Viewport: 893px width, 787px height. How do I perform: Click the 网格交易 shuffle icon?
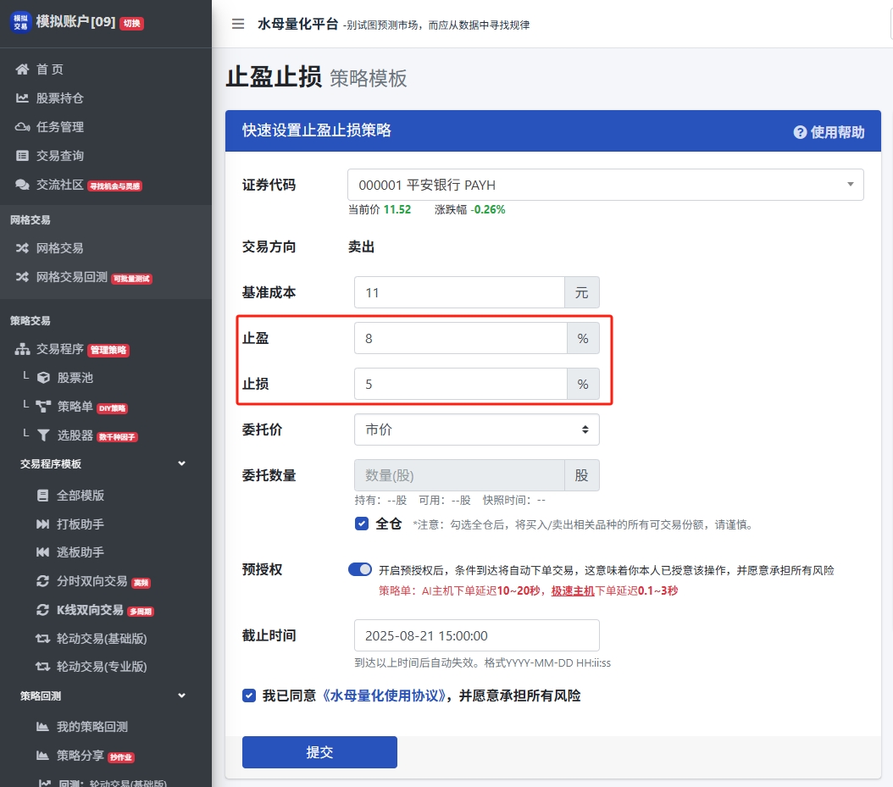click(x=22, y=248)
